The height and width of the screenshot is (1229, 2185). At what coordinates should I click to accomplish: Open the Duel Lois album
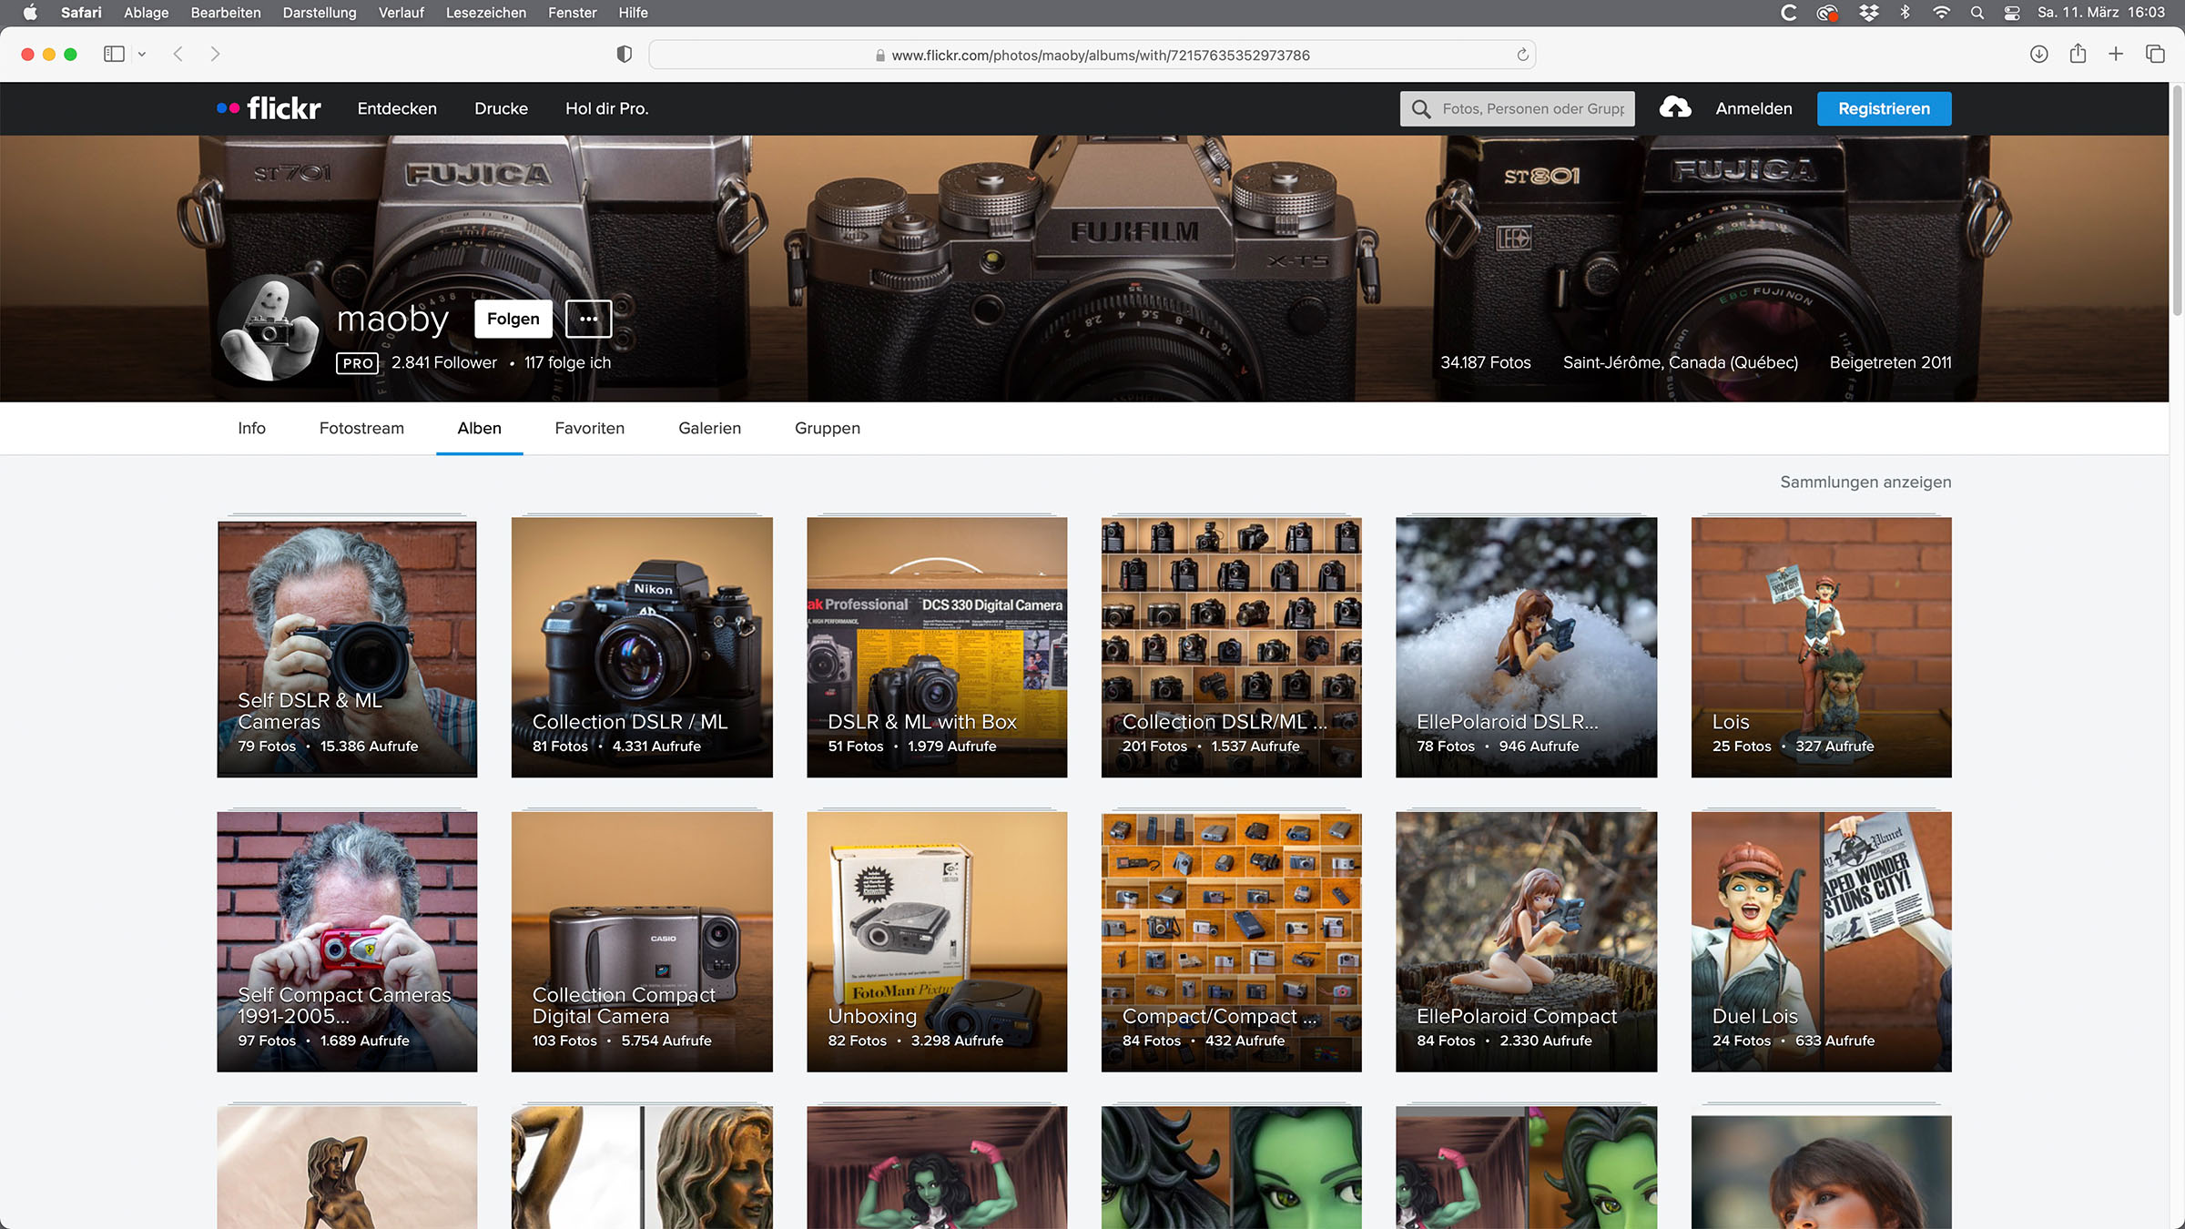pos(1822,941)
